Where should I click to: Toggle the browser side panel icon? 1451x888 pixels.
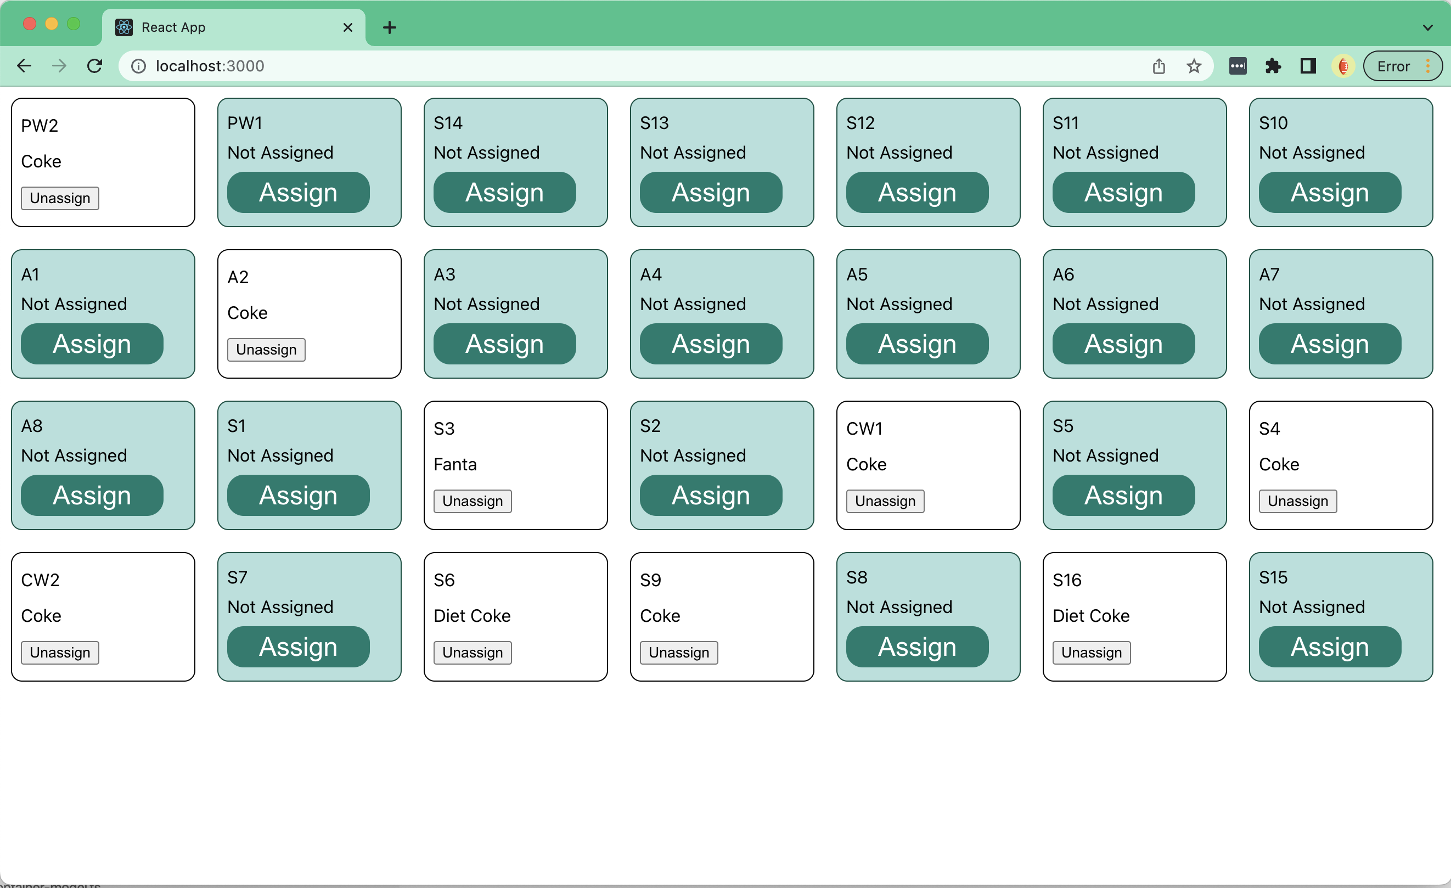pyautogui.click(x=1308, y=66)
